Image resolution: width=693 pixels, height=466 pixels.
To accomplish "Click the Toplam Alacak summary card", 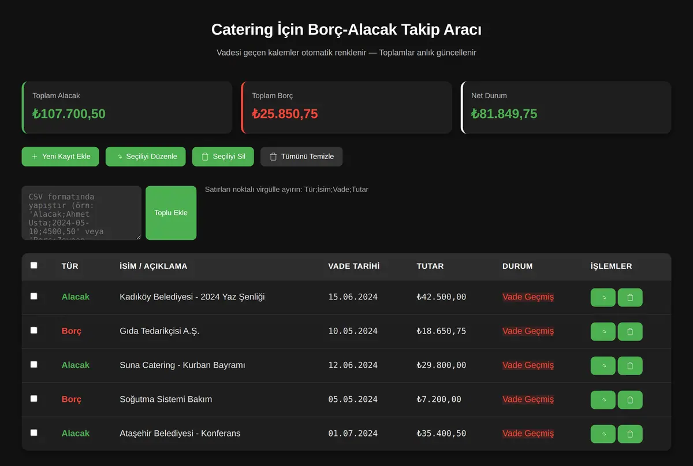I will pos(127,108).
